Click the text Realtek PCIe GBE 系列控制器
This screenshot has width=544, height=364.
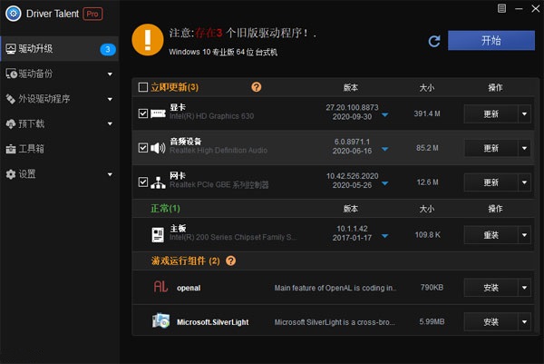(219, 185)
